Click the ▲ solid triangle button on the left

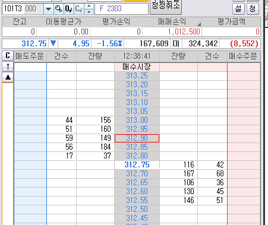(8, 77)
